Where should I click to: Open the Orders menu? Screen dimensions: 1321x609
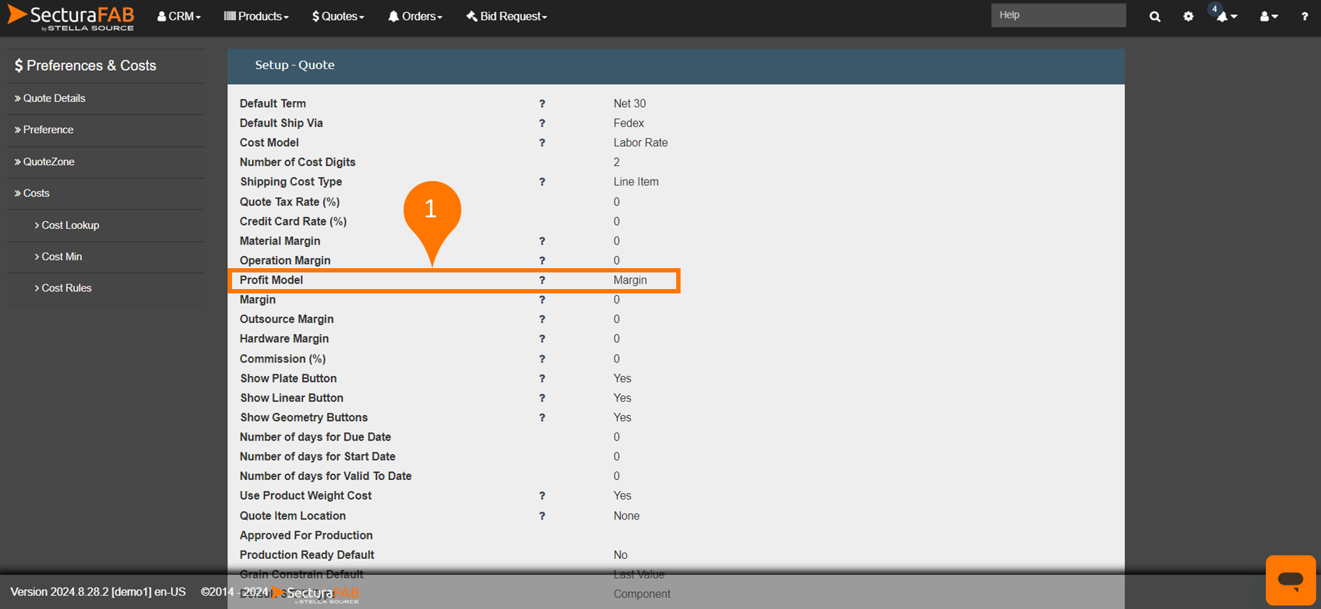[415, 17]
